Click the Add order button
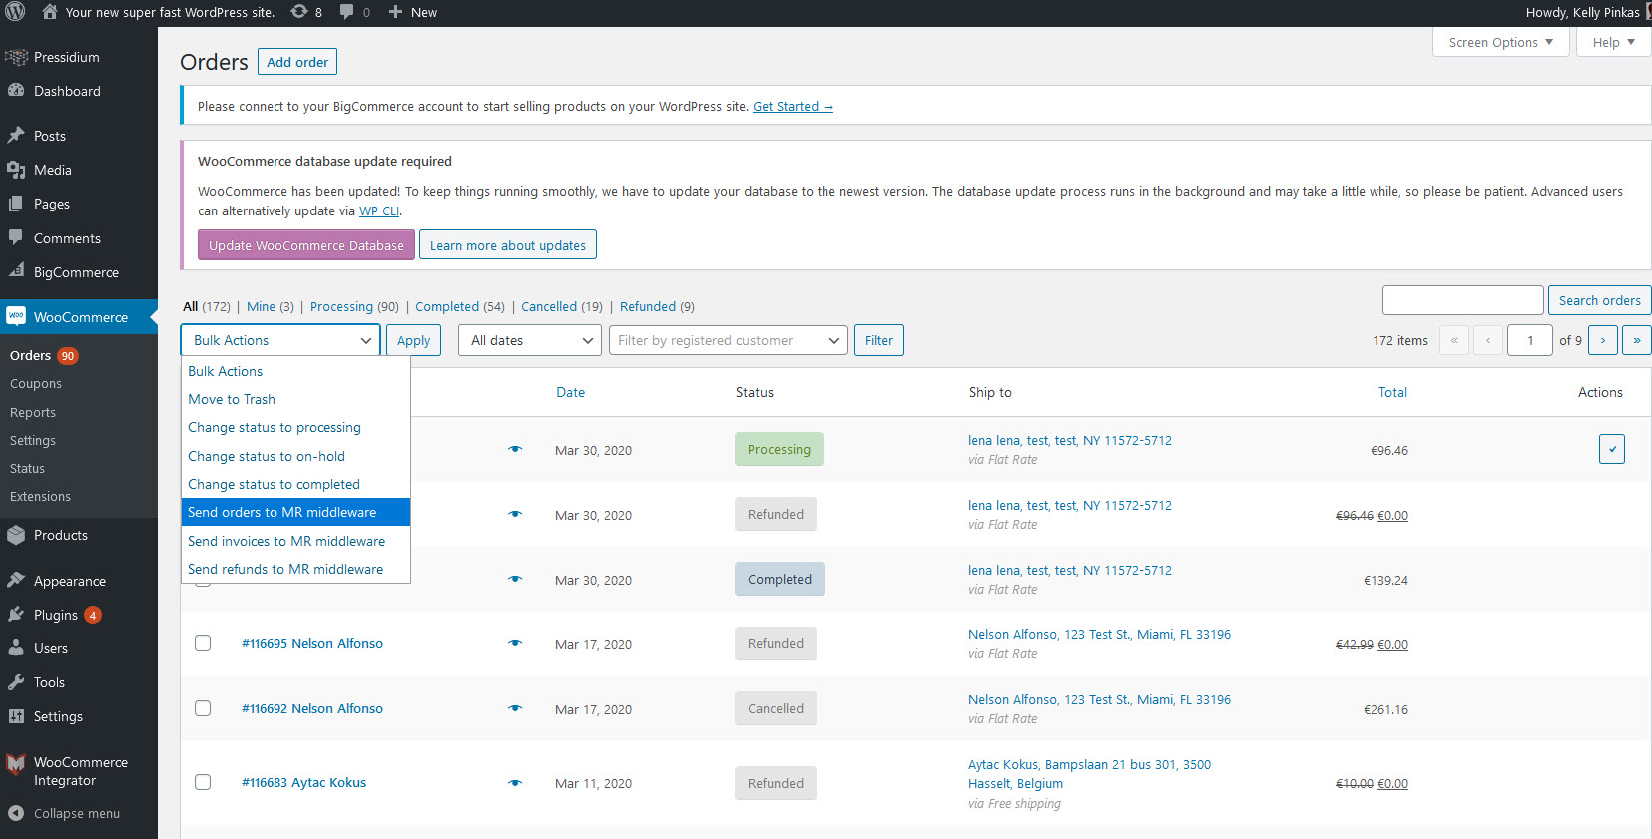 click(297, 62)
